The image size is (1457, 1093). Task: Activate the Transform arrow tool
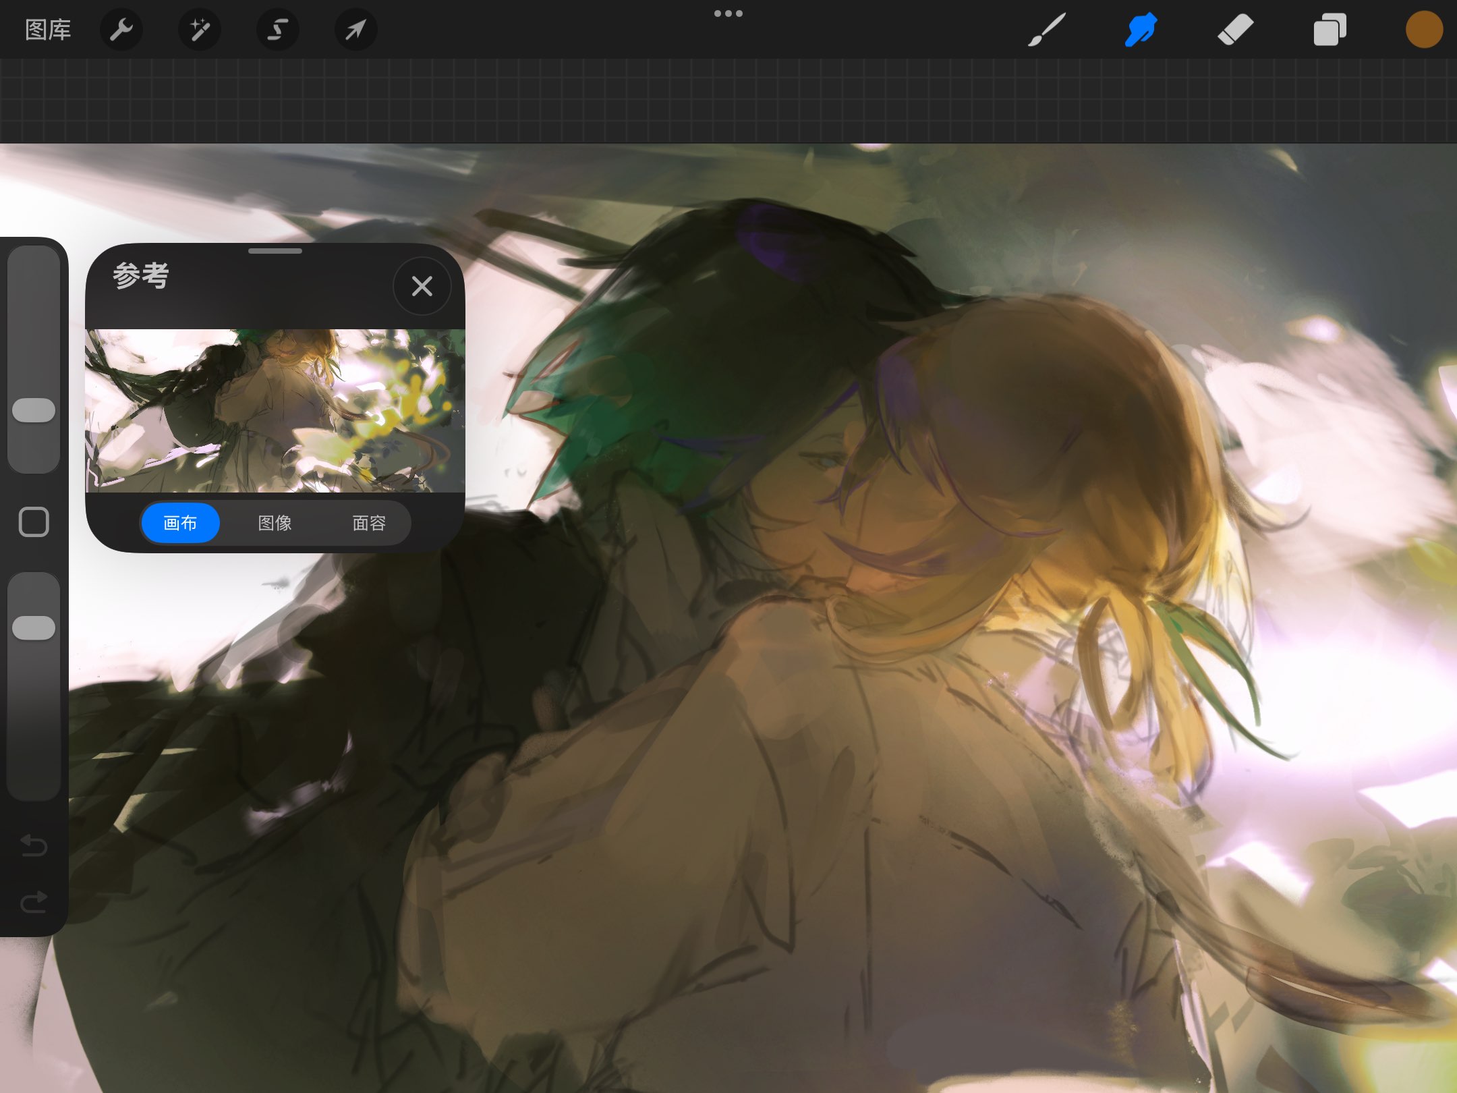click(x=355, y=30)
